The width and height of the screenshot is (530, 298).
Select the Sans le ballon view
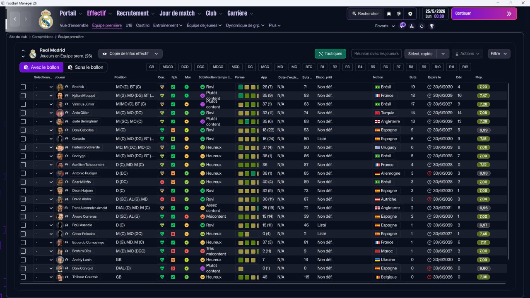click(86, 67)
